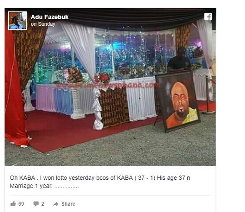Image resolution: width=245 pixels, height=212 pixels.
Task: Visit the Adu Fazebuk profile name link
Action: pos(49,17)
